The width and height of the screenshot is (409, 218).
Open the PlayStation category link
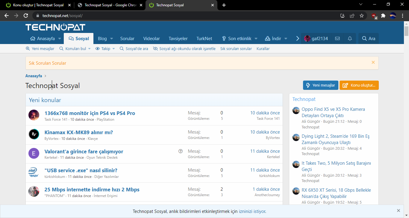(105, 119)
